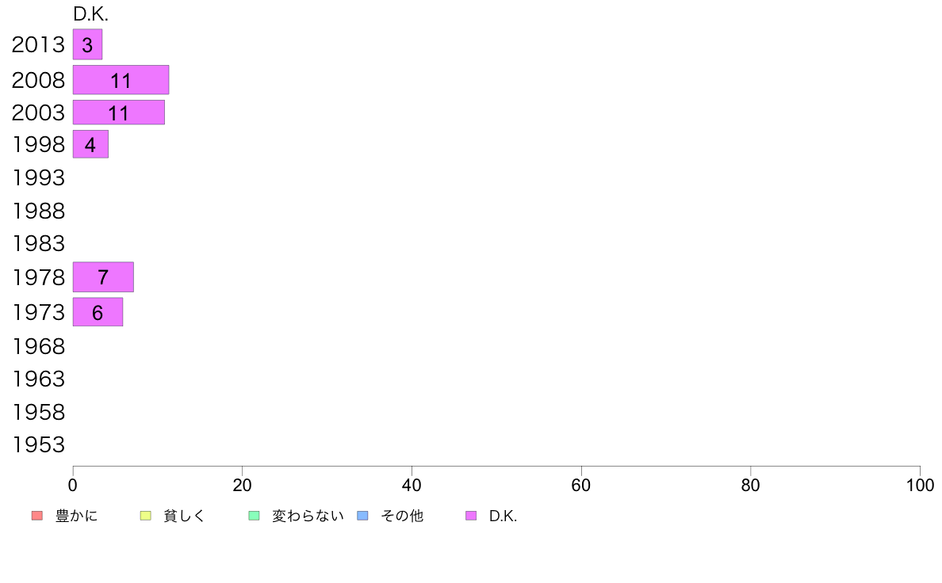Select the 2013 bar showing 3

click(x=88, y=44)
